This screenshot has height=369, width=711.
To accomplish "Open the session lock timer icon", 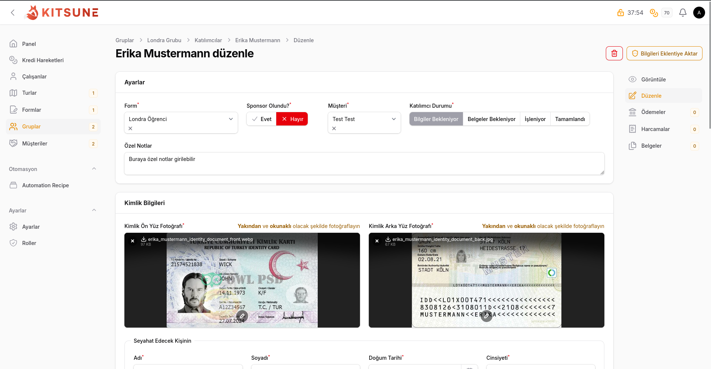I will point(621,13).
